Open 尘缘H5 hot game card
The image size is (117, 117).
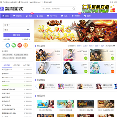[x=76, y=68]
